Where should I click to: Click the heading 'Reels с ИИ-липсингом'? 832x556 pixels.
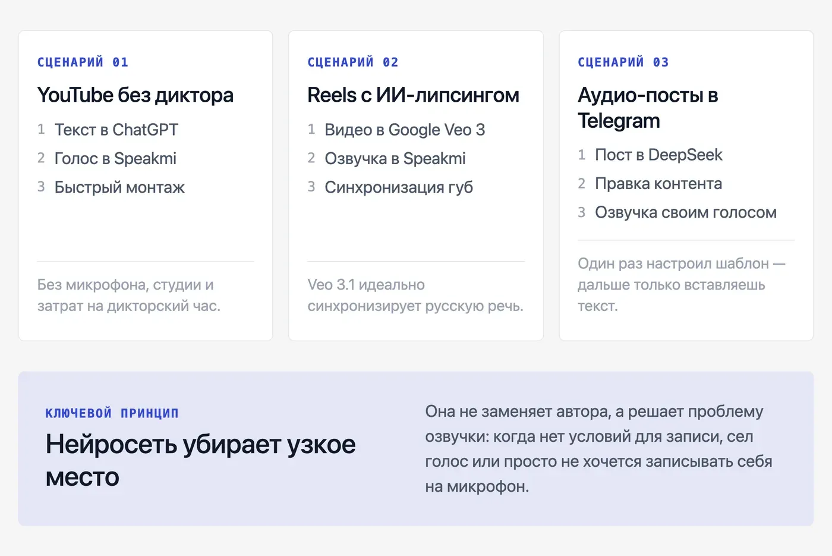click(x=413, y=95)
